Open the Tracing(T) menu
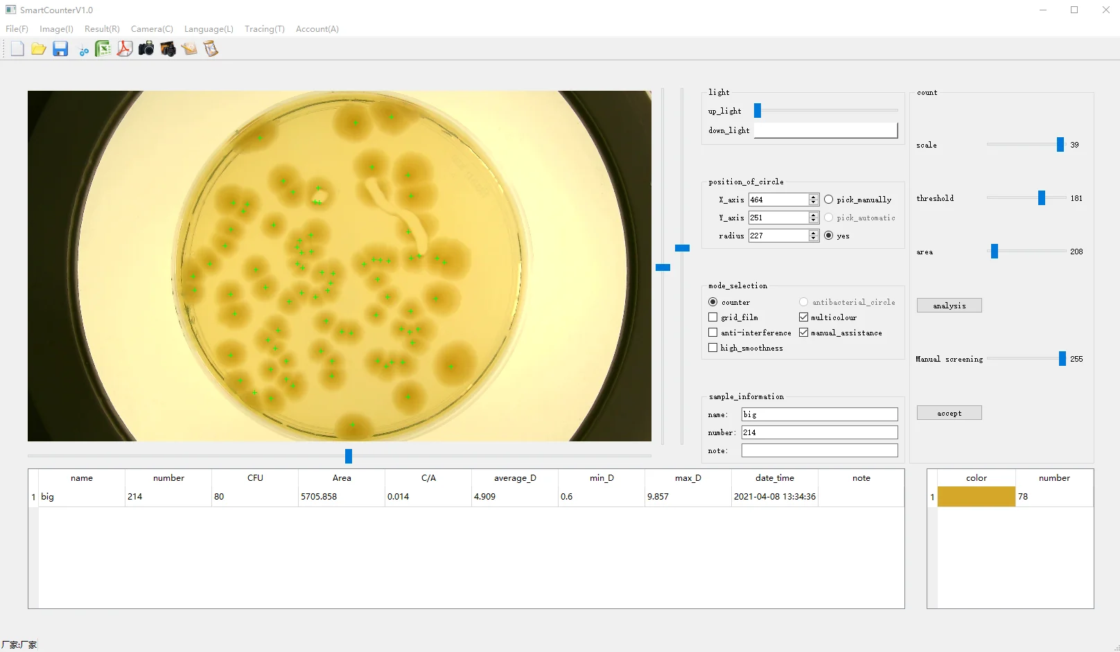 point(264,29)
